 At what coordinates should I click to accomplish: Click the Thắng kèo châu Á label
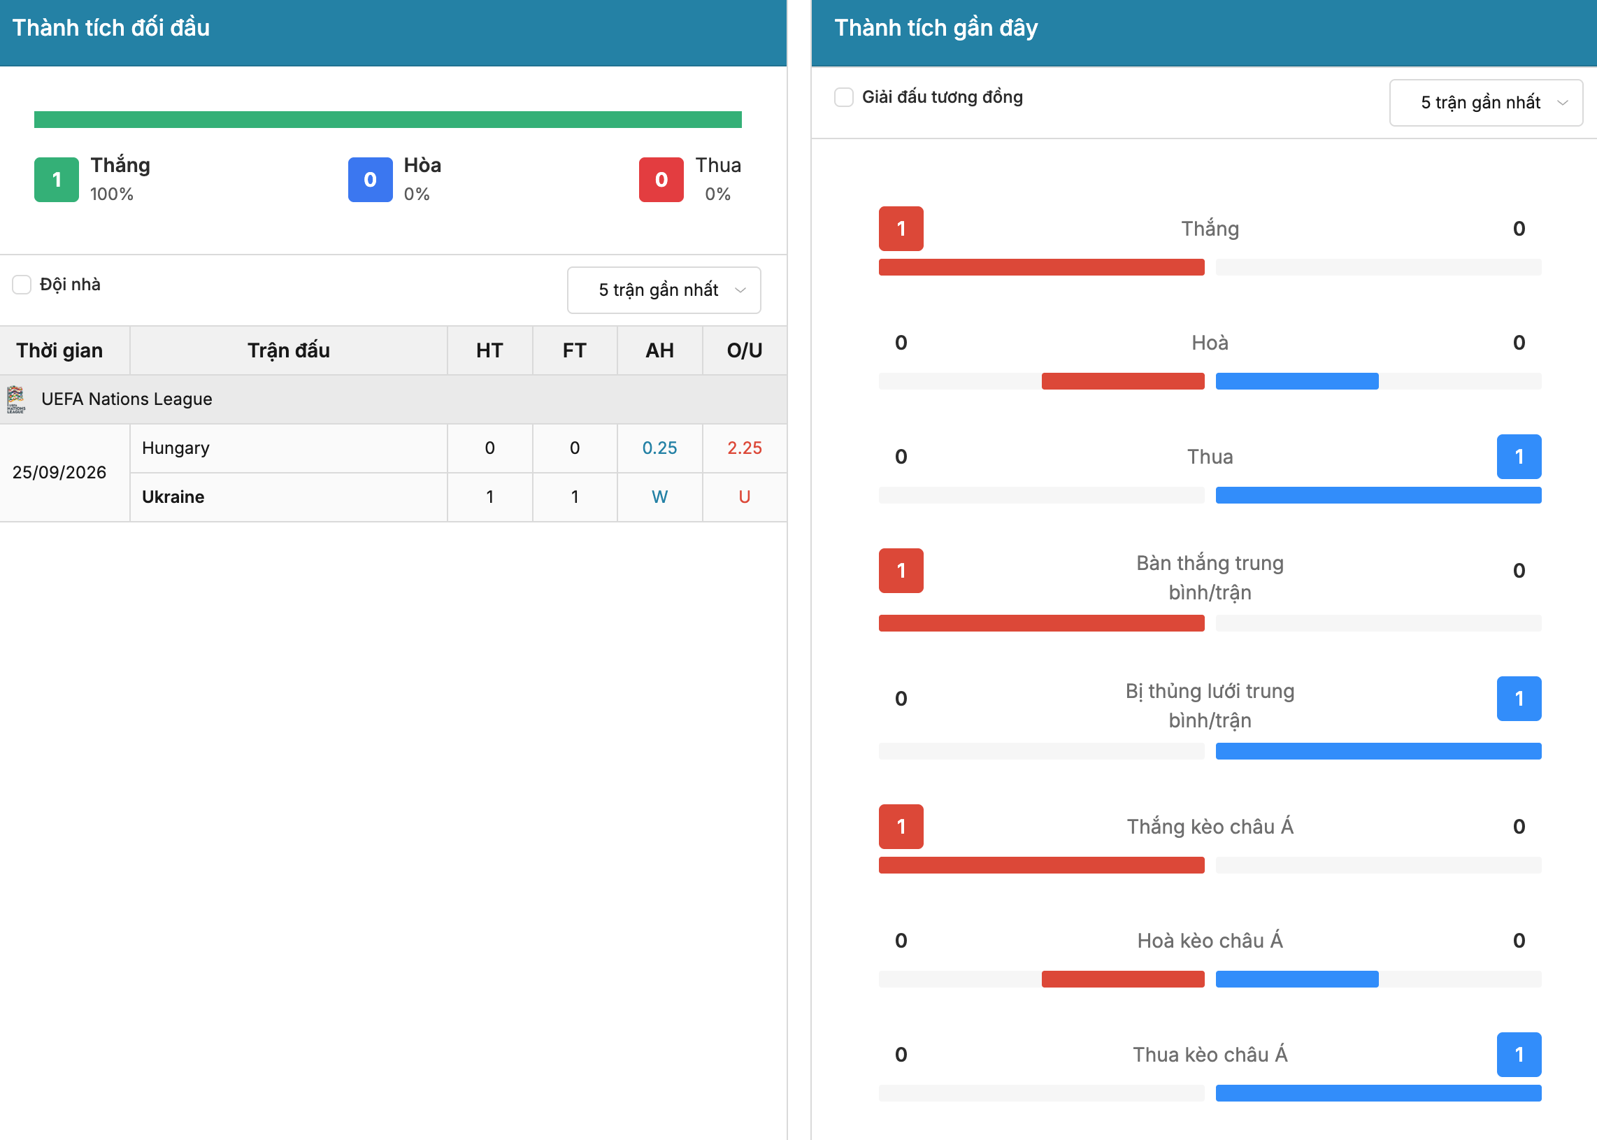1210,826
